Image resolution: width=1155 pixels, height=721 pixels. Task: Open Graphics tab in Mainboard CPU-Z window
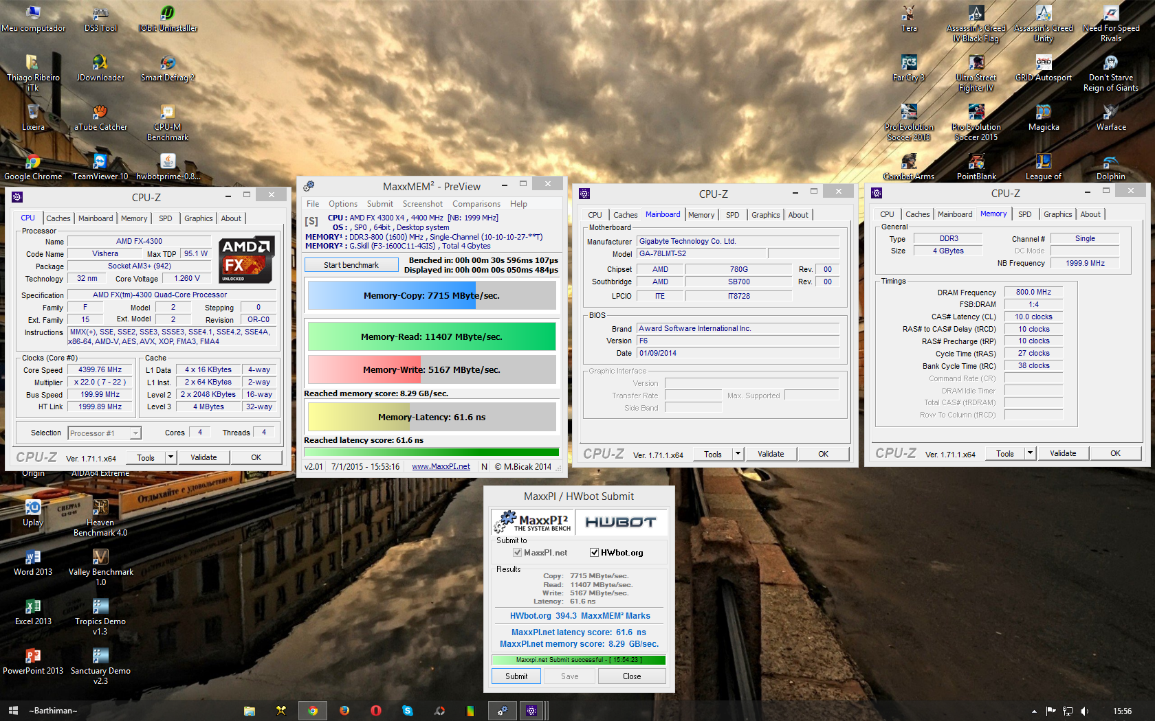[x=765, y=215]
